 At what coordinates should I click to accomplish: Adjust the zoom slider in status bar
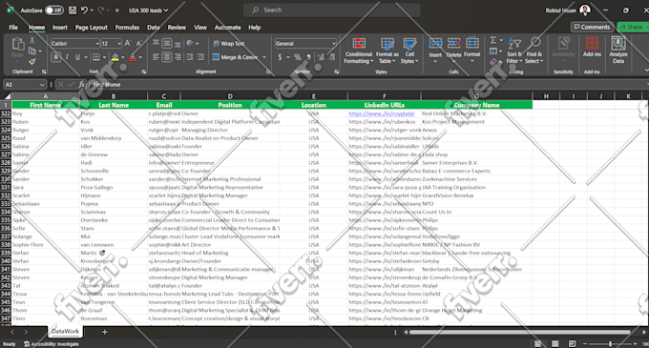(610, 344)
